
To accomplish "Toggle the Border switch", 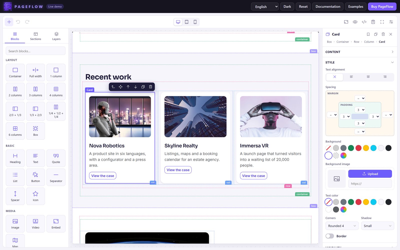I will point(330,236).
